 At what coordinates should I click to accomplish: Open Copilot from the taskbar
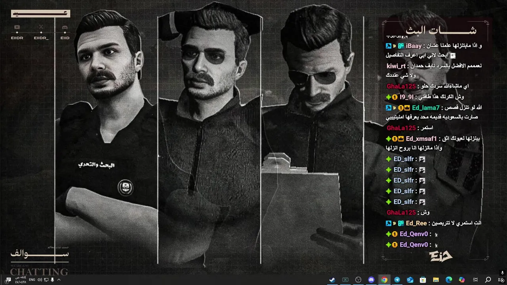(462, 280)
